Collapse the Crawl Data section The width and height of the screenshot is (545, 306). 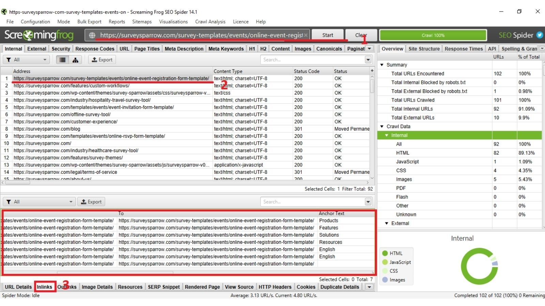pyautogui.click(x=382, y=126)
